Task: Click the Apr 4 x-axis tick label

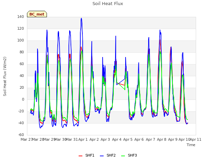Action: pyautogui.click(x=117, y=139)
